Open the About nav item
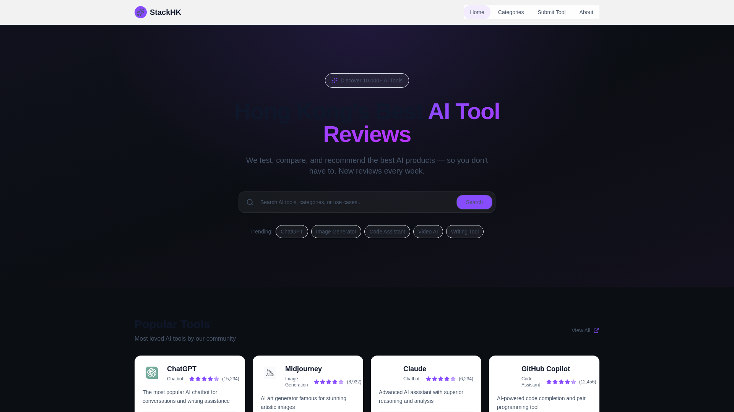Screen dimensions: 734x412 pyautogui.click(x=586, y=12)
